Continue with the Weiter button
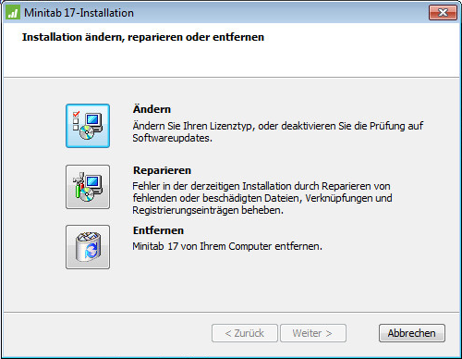The height and width of the screenshot is (359, 462). coord(313,333)
